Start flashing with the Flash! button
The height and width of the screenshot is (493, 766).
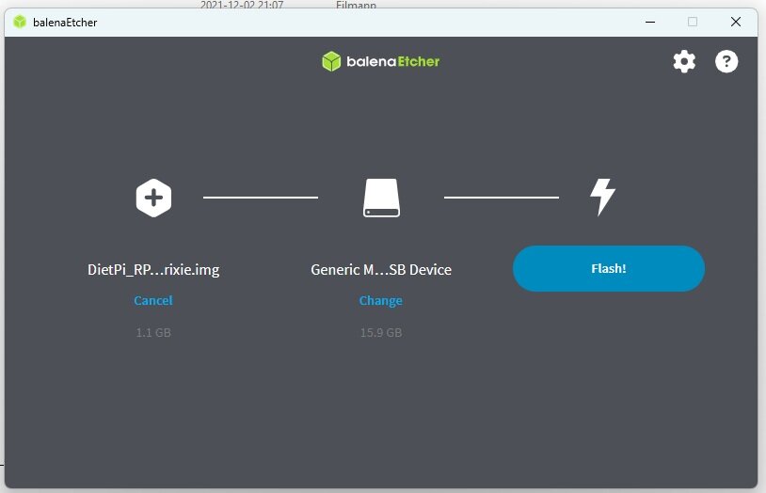pyautogui.click(x=608, y=269)
